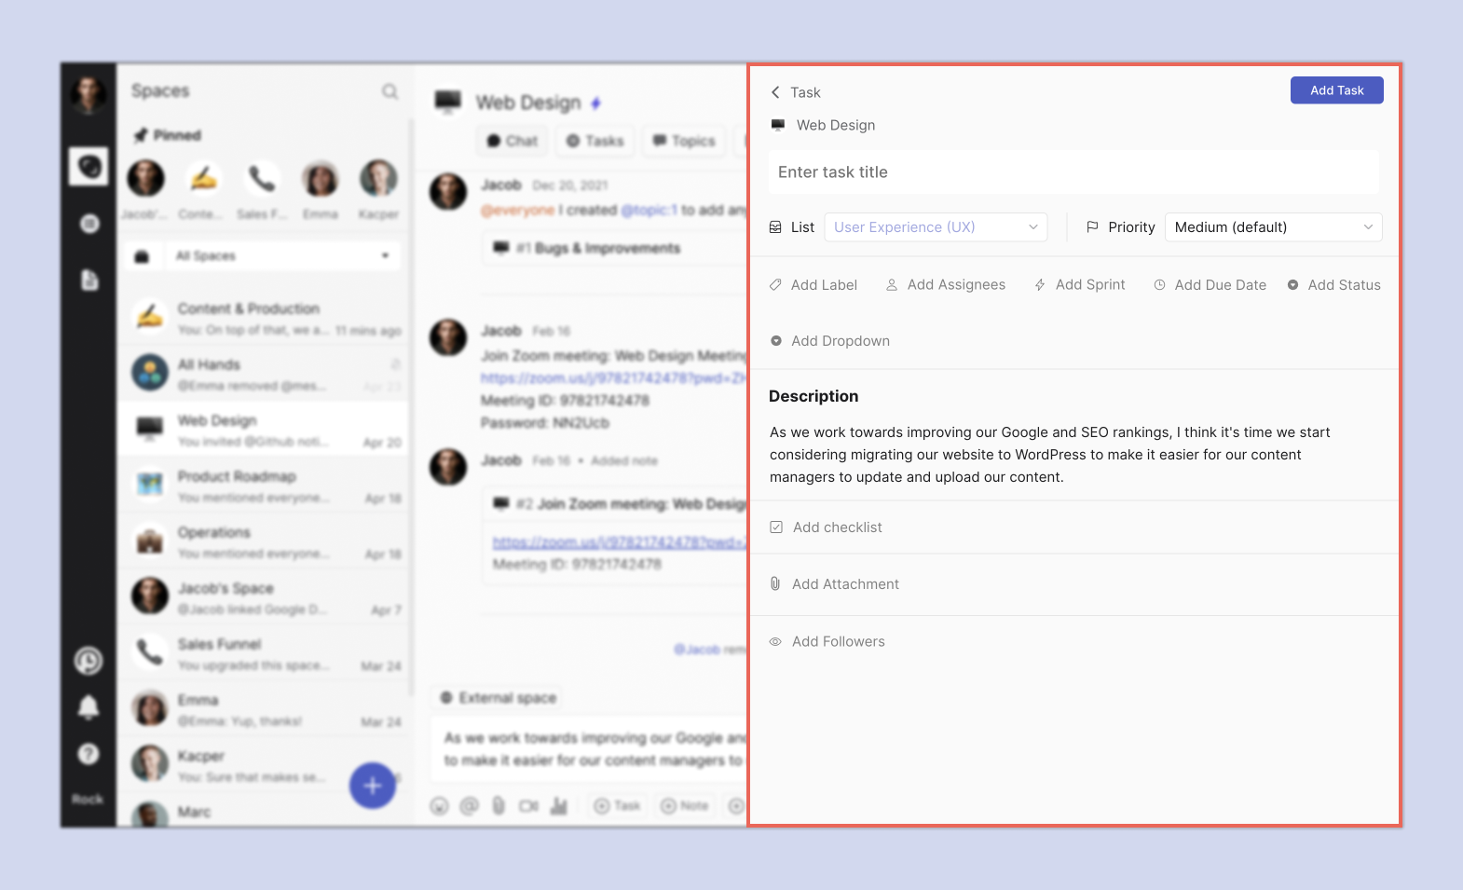Click the Add Sprint lightning icon
This screenshot has height=890, width=1463.
pos(1040,285)
